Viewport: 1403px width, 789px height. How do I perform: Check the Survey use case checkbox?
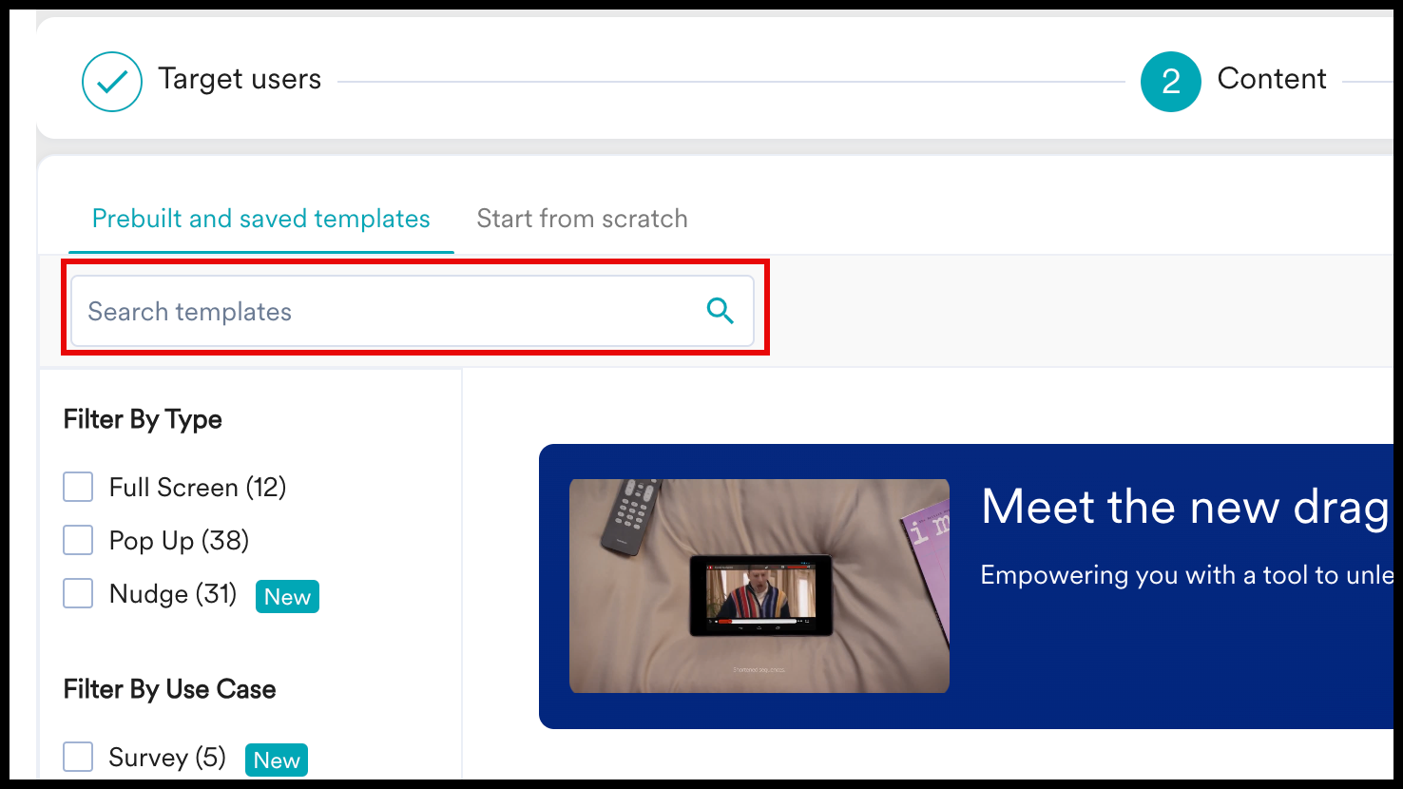point(78,758)
